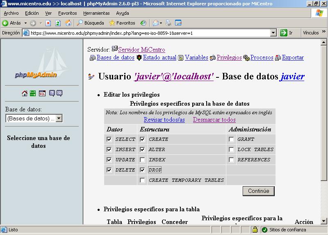Click the green Ir go arrow
This screenshot has height=235, width=328.
[x=283, y=33]
